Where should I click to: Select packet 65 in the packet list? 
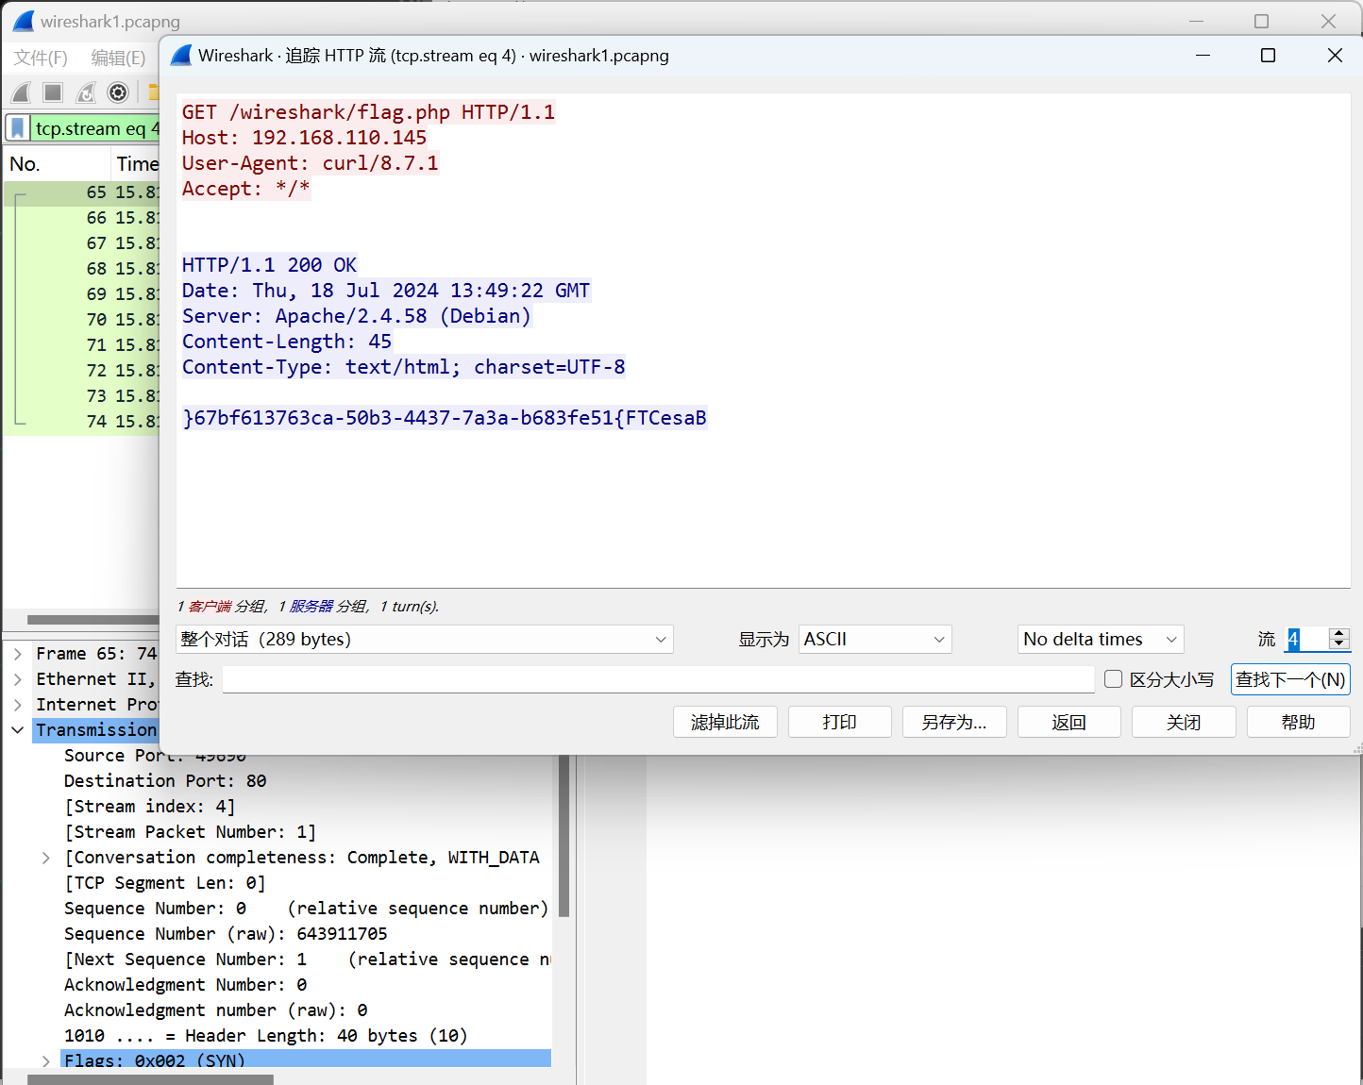point(82,192)
